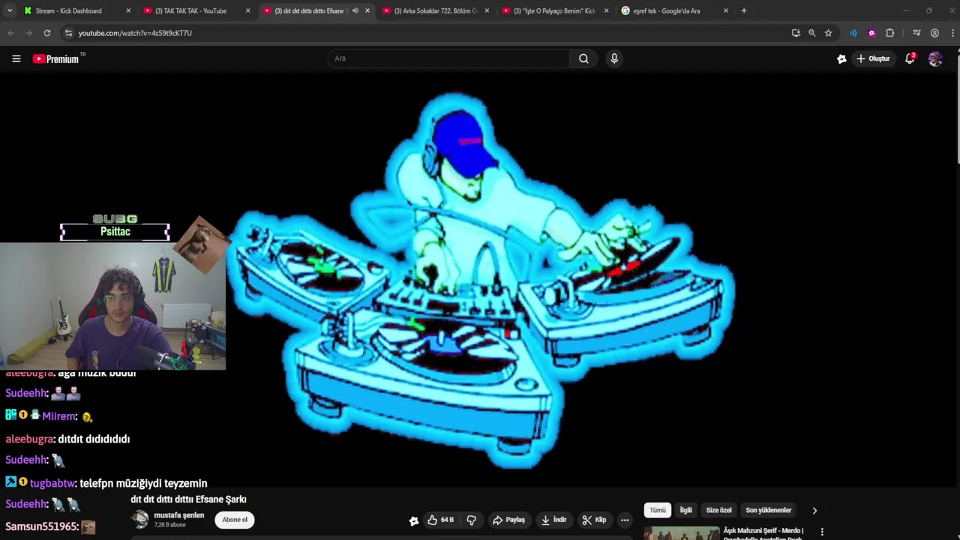This screenshot has width=960, height=540.
Task: Close the TAK TAK TAK tab
Action: click(248, 10)
